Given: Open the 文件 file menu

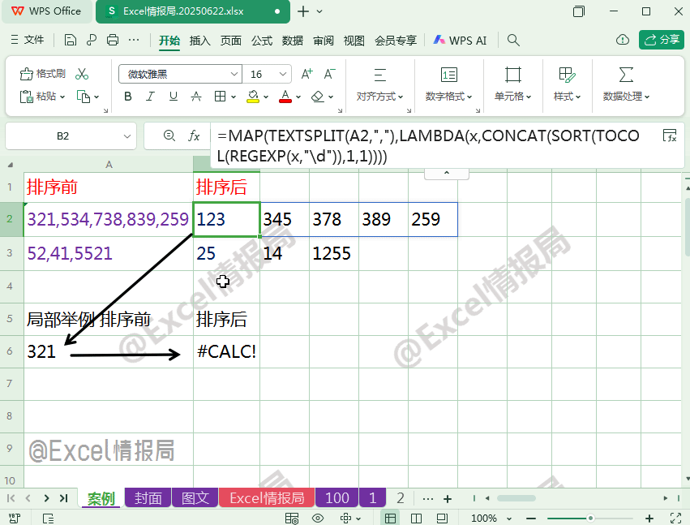Looking at the screenshot, I should (x=28, y=40).
